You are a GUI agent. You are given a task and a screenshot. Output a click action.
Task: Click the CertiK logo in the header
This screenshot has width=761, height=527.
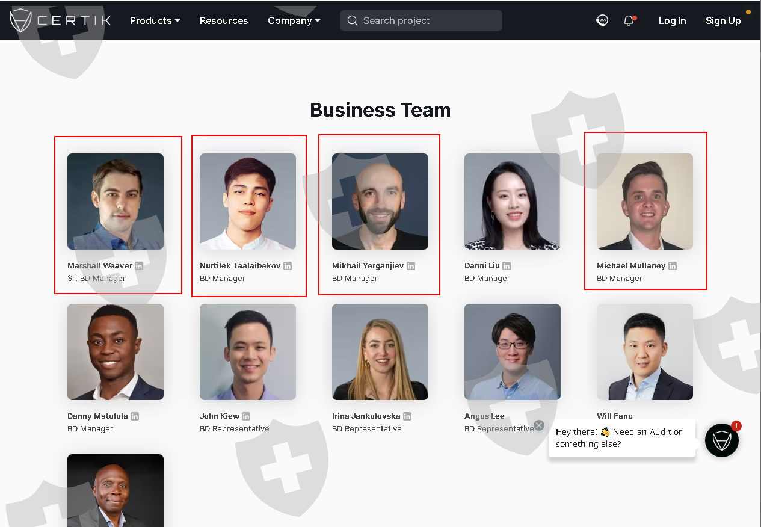click(60, 20)
